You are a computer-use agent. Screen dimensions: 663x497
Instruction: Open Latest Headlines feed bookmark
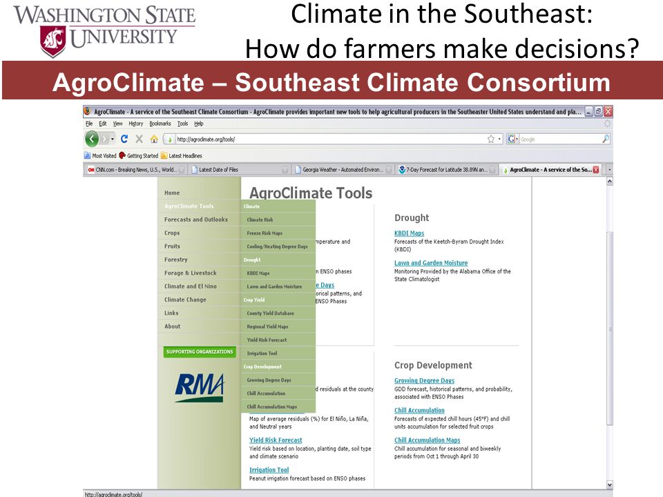pyautogui.click(x=182, y=155)
